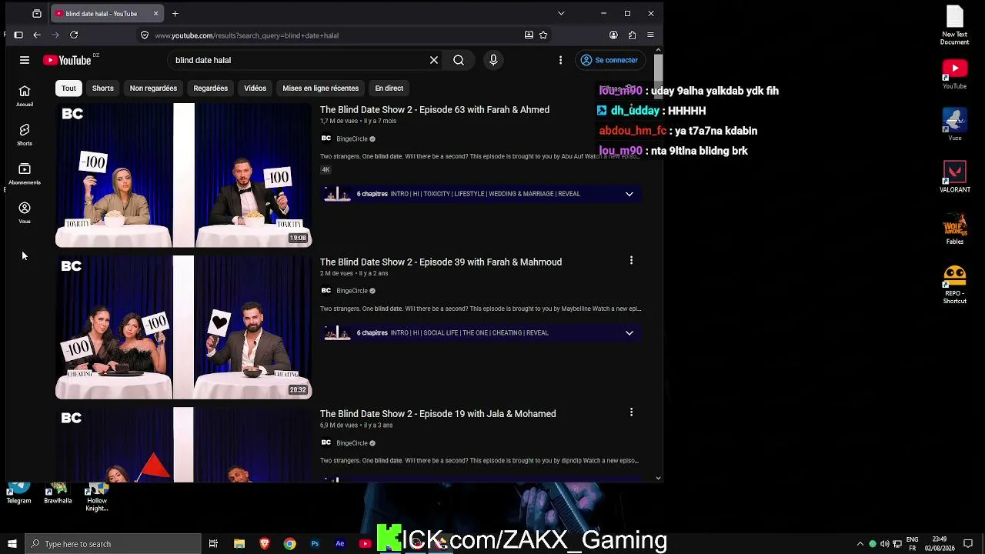Screen dimensions: 985x554
Task: Launch After Effects from the taskbar
Action: click(x=340, y=544)
